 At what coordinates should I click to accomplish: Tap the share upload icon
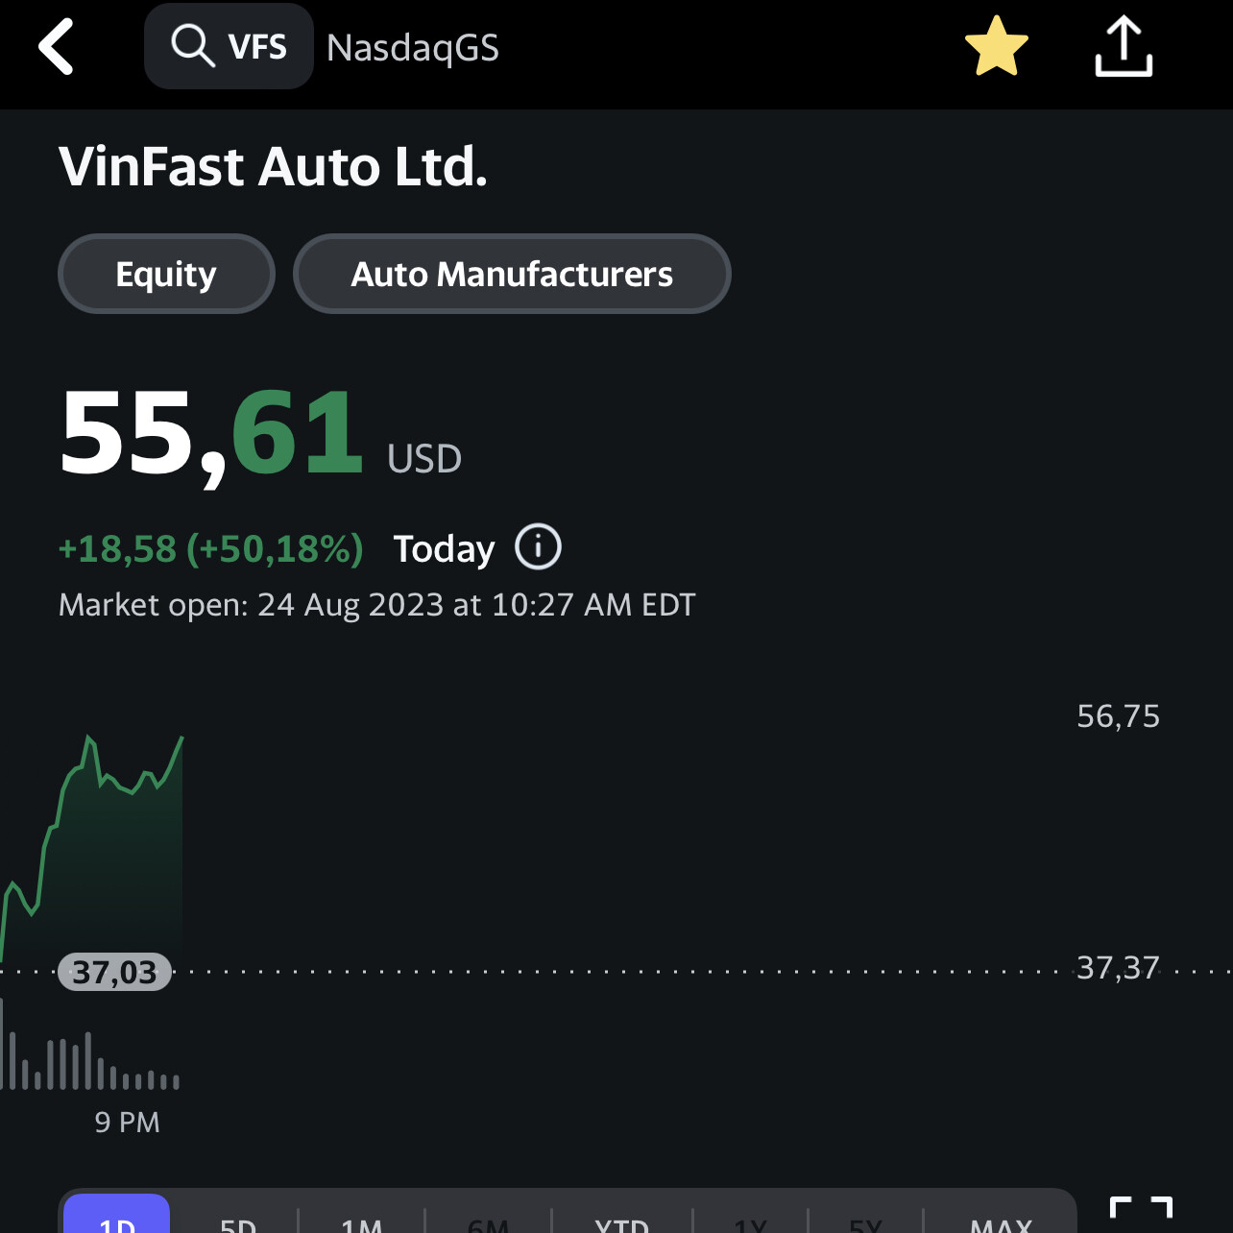click(1123, 47)
